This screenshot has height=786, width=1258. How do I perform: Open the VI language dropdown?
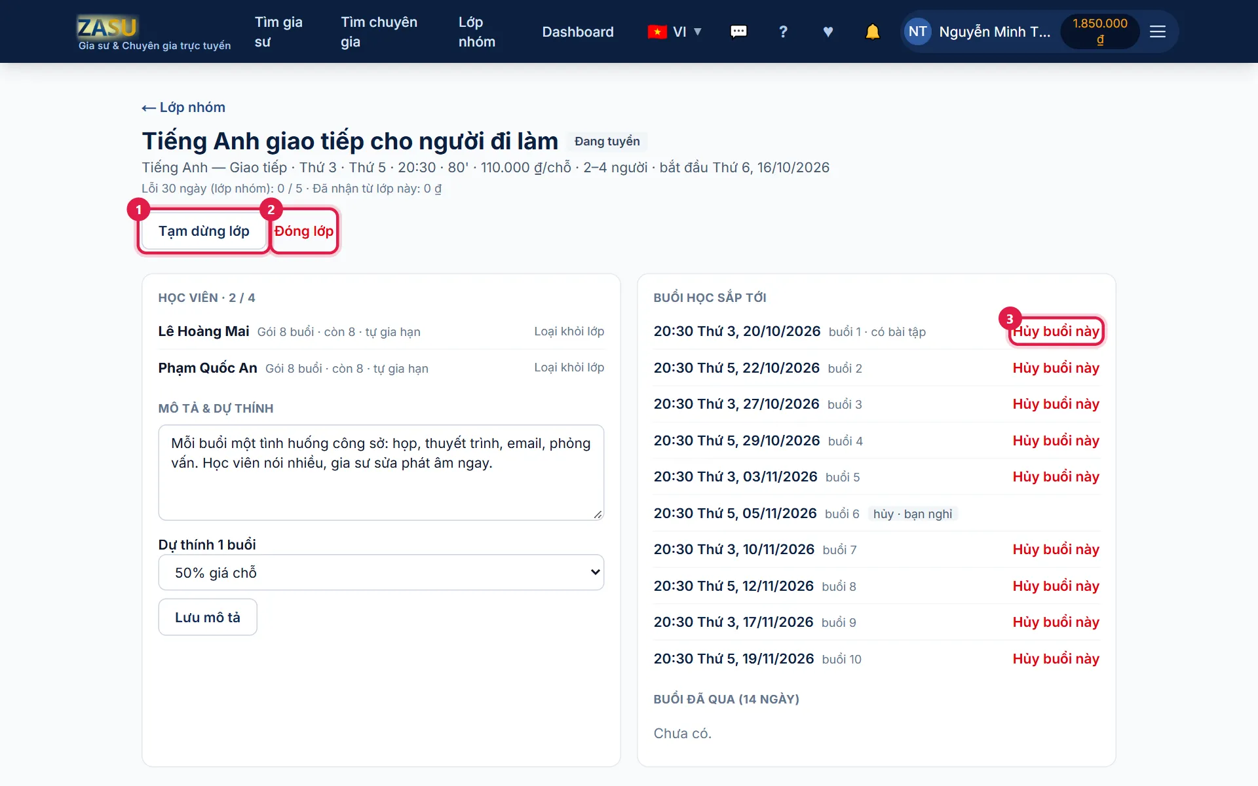(x=674, y=31)
